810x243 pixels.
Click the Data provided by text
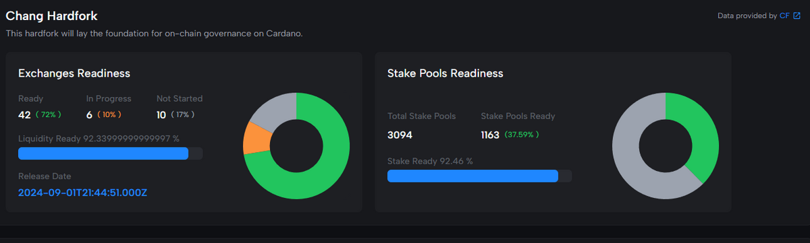coord(747,15)
